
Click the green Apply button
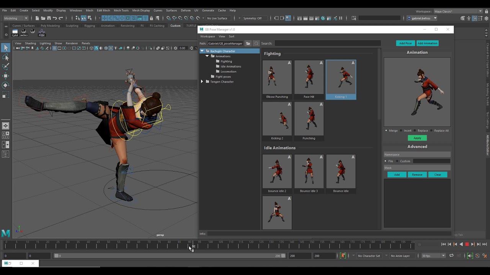417,138
